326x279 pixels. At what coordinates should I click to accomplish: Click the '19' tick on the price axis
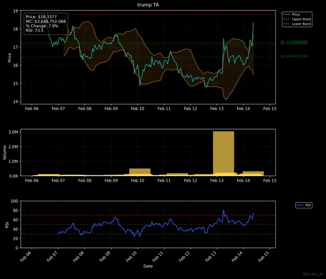[16, 11]
